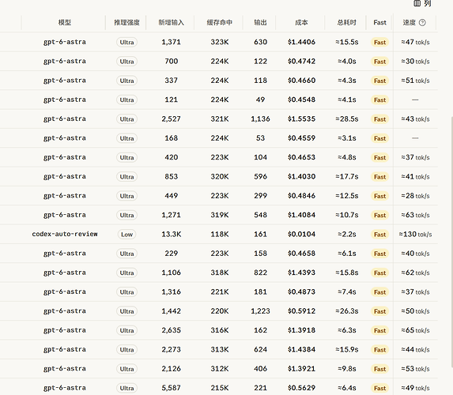Image resolution: width=453 pixels, height=395 pixels.
Task: Click the 推理强度 column header
Action: click(x=126, y=23)
